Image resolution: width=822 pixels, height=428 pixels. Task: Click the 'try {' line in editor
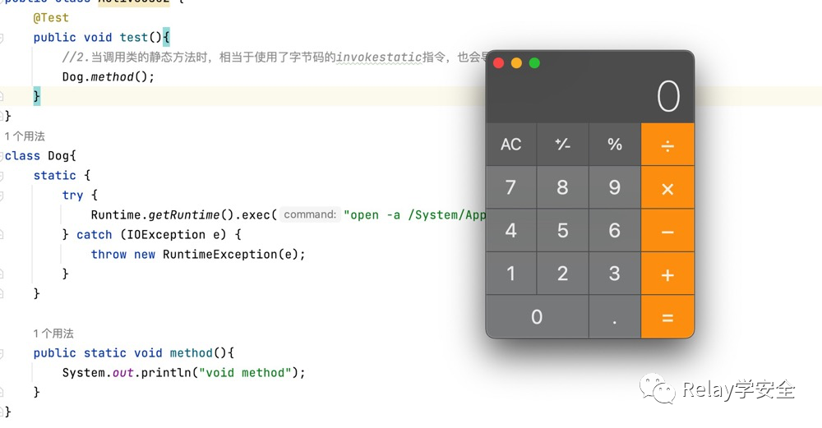pos(80,196)
